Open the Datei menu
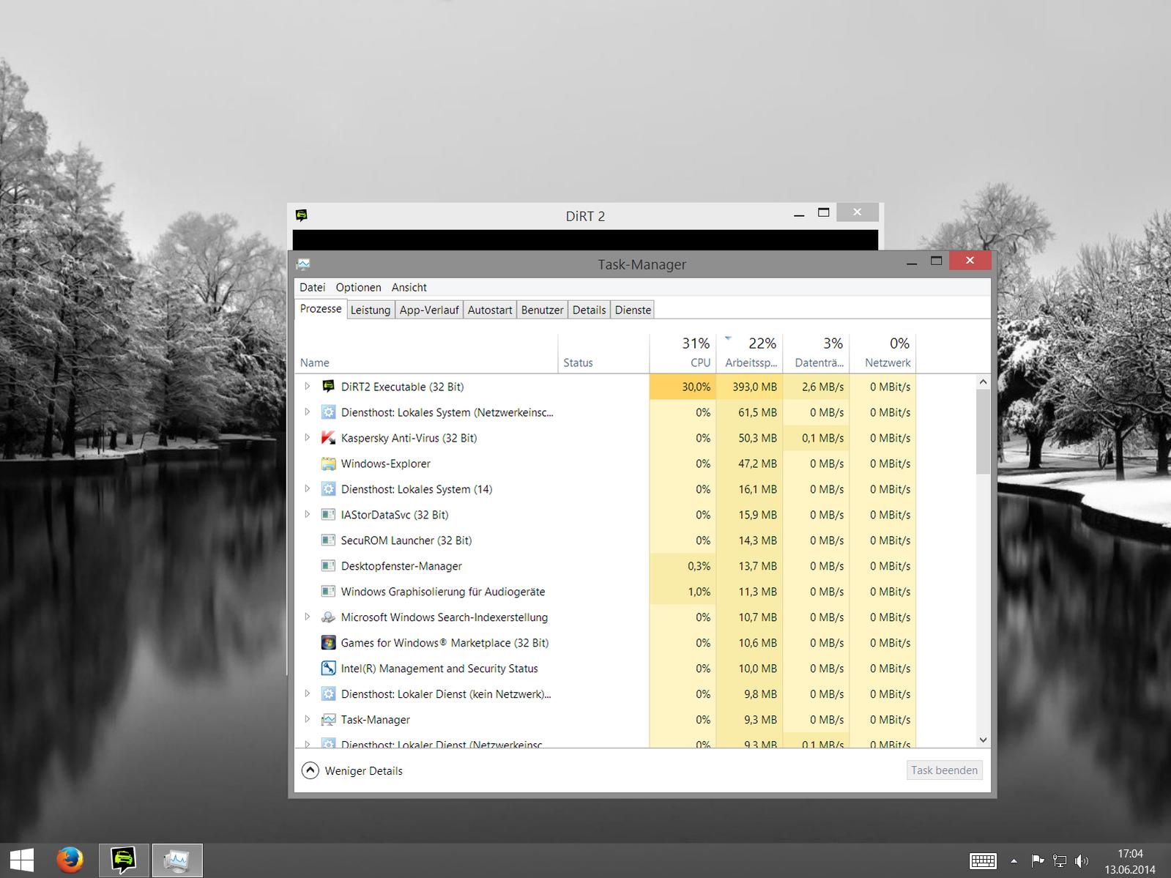 (312, 287)
